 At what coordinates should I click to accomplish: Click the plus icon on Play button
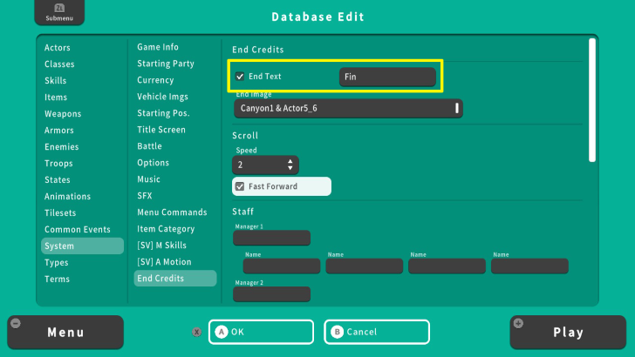pos(518,323)
